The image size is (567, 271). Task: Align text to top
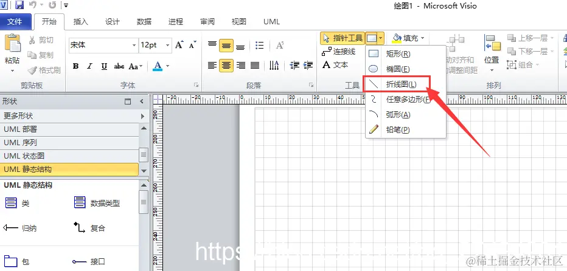point(212,45)
